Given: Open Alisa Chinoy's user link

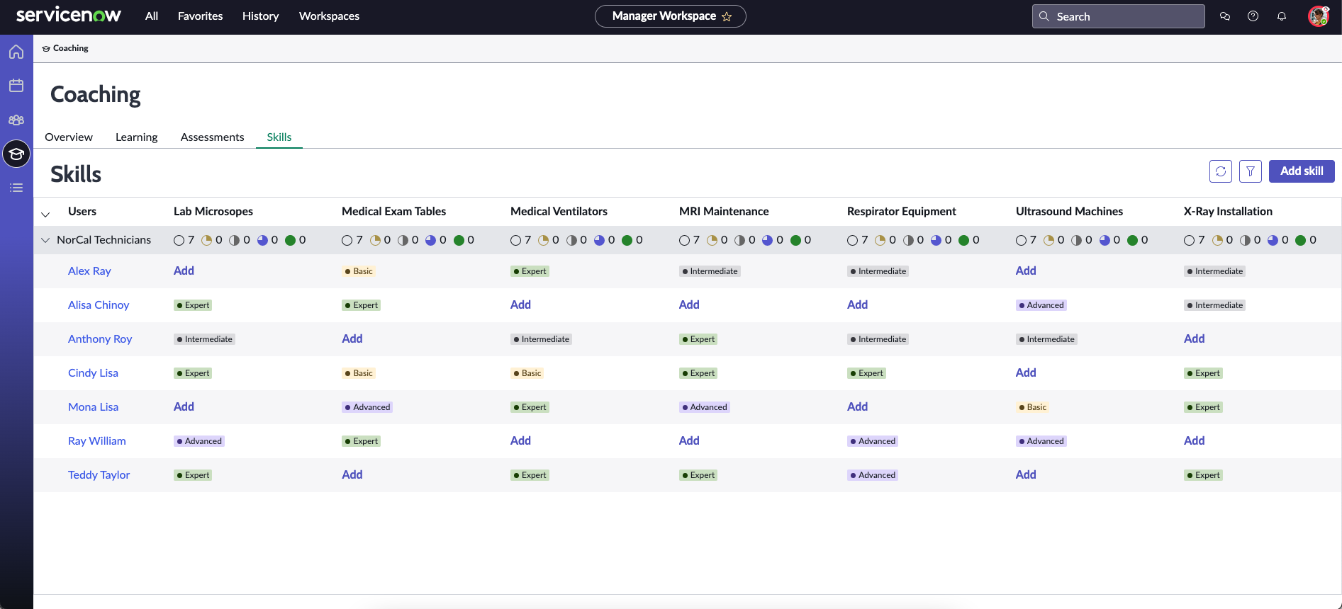Looking at the screenshot, I should coord(99,305).
